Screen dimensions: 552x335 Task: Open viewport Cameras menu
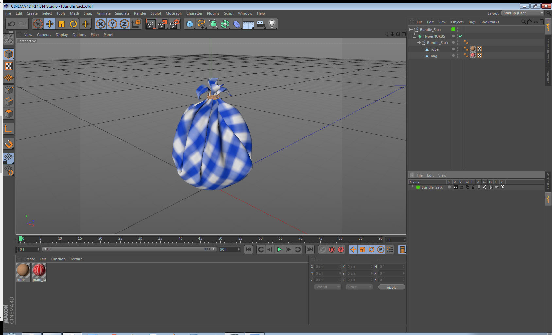pos(44,35)
